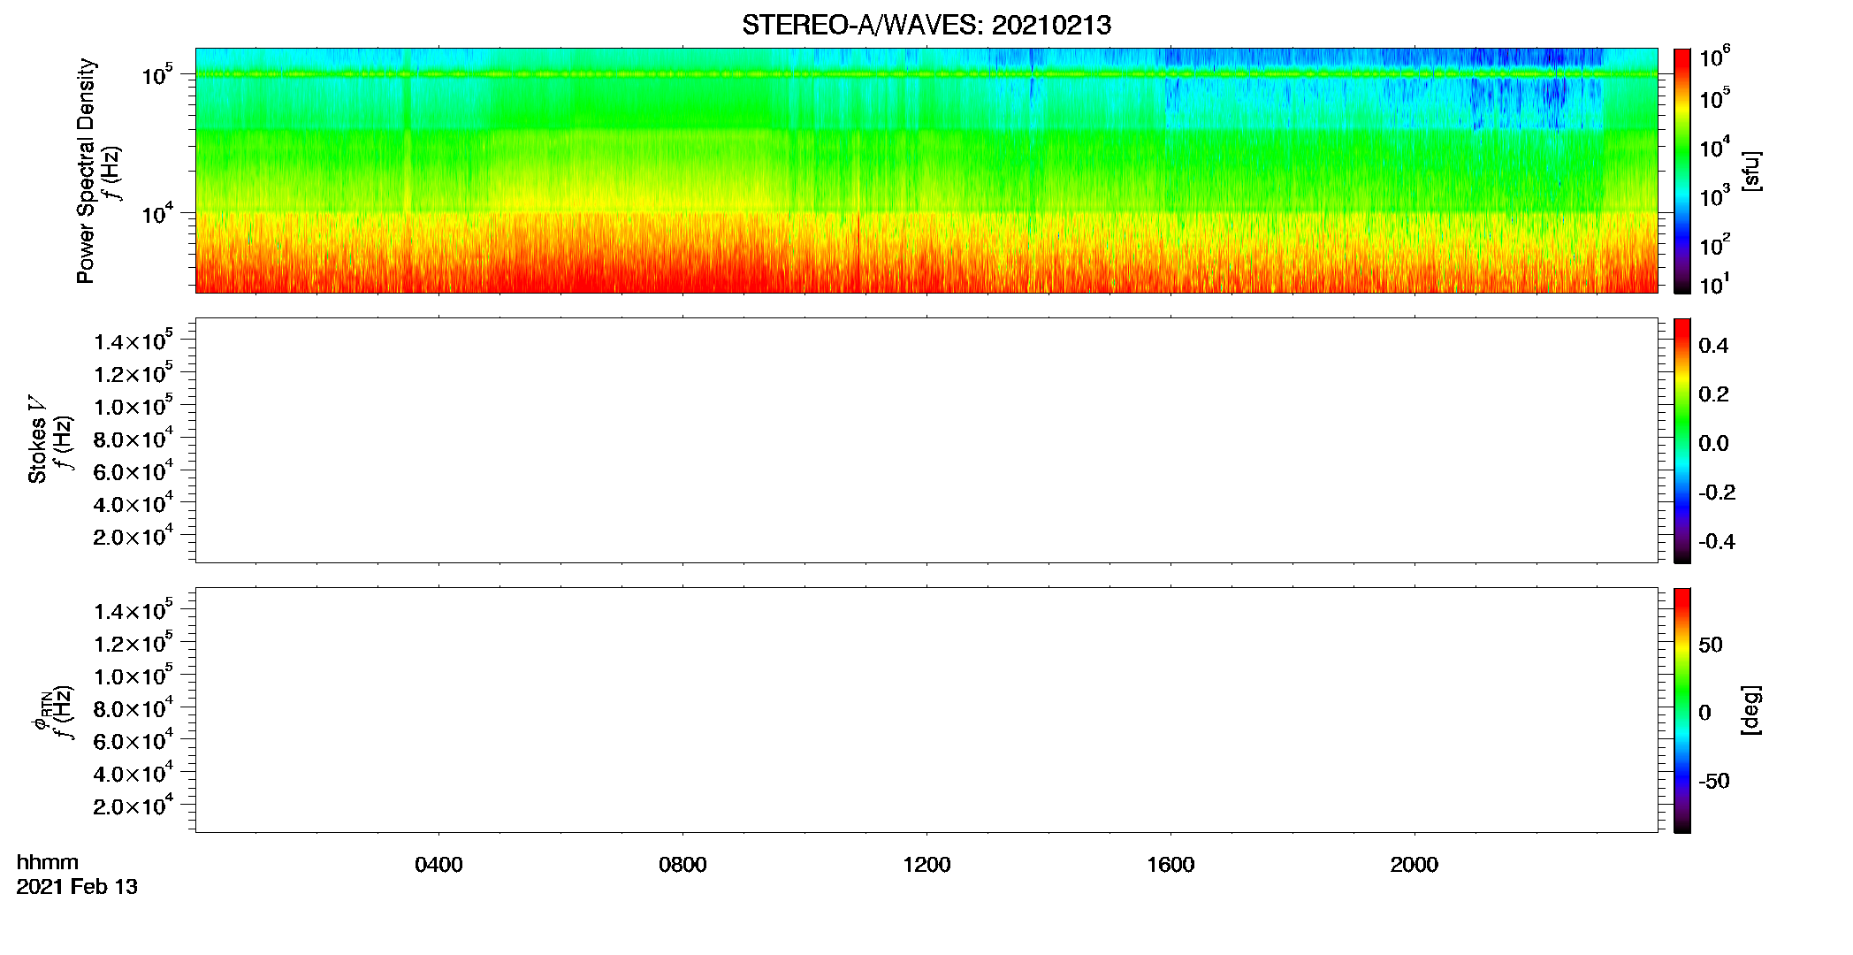The width and height of the screenshot is (1853, 955).
Task: Click the 1.4×10^5 tick on Stokes V axis
Action: [x=133, y=340]
